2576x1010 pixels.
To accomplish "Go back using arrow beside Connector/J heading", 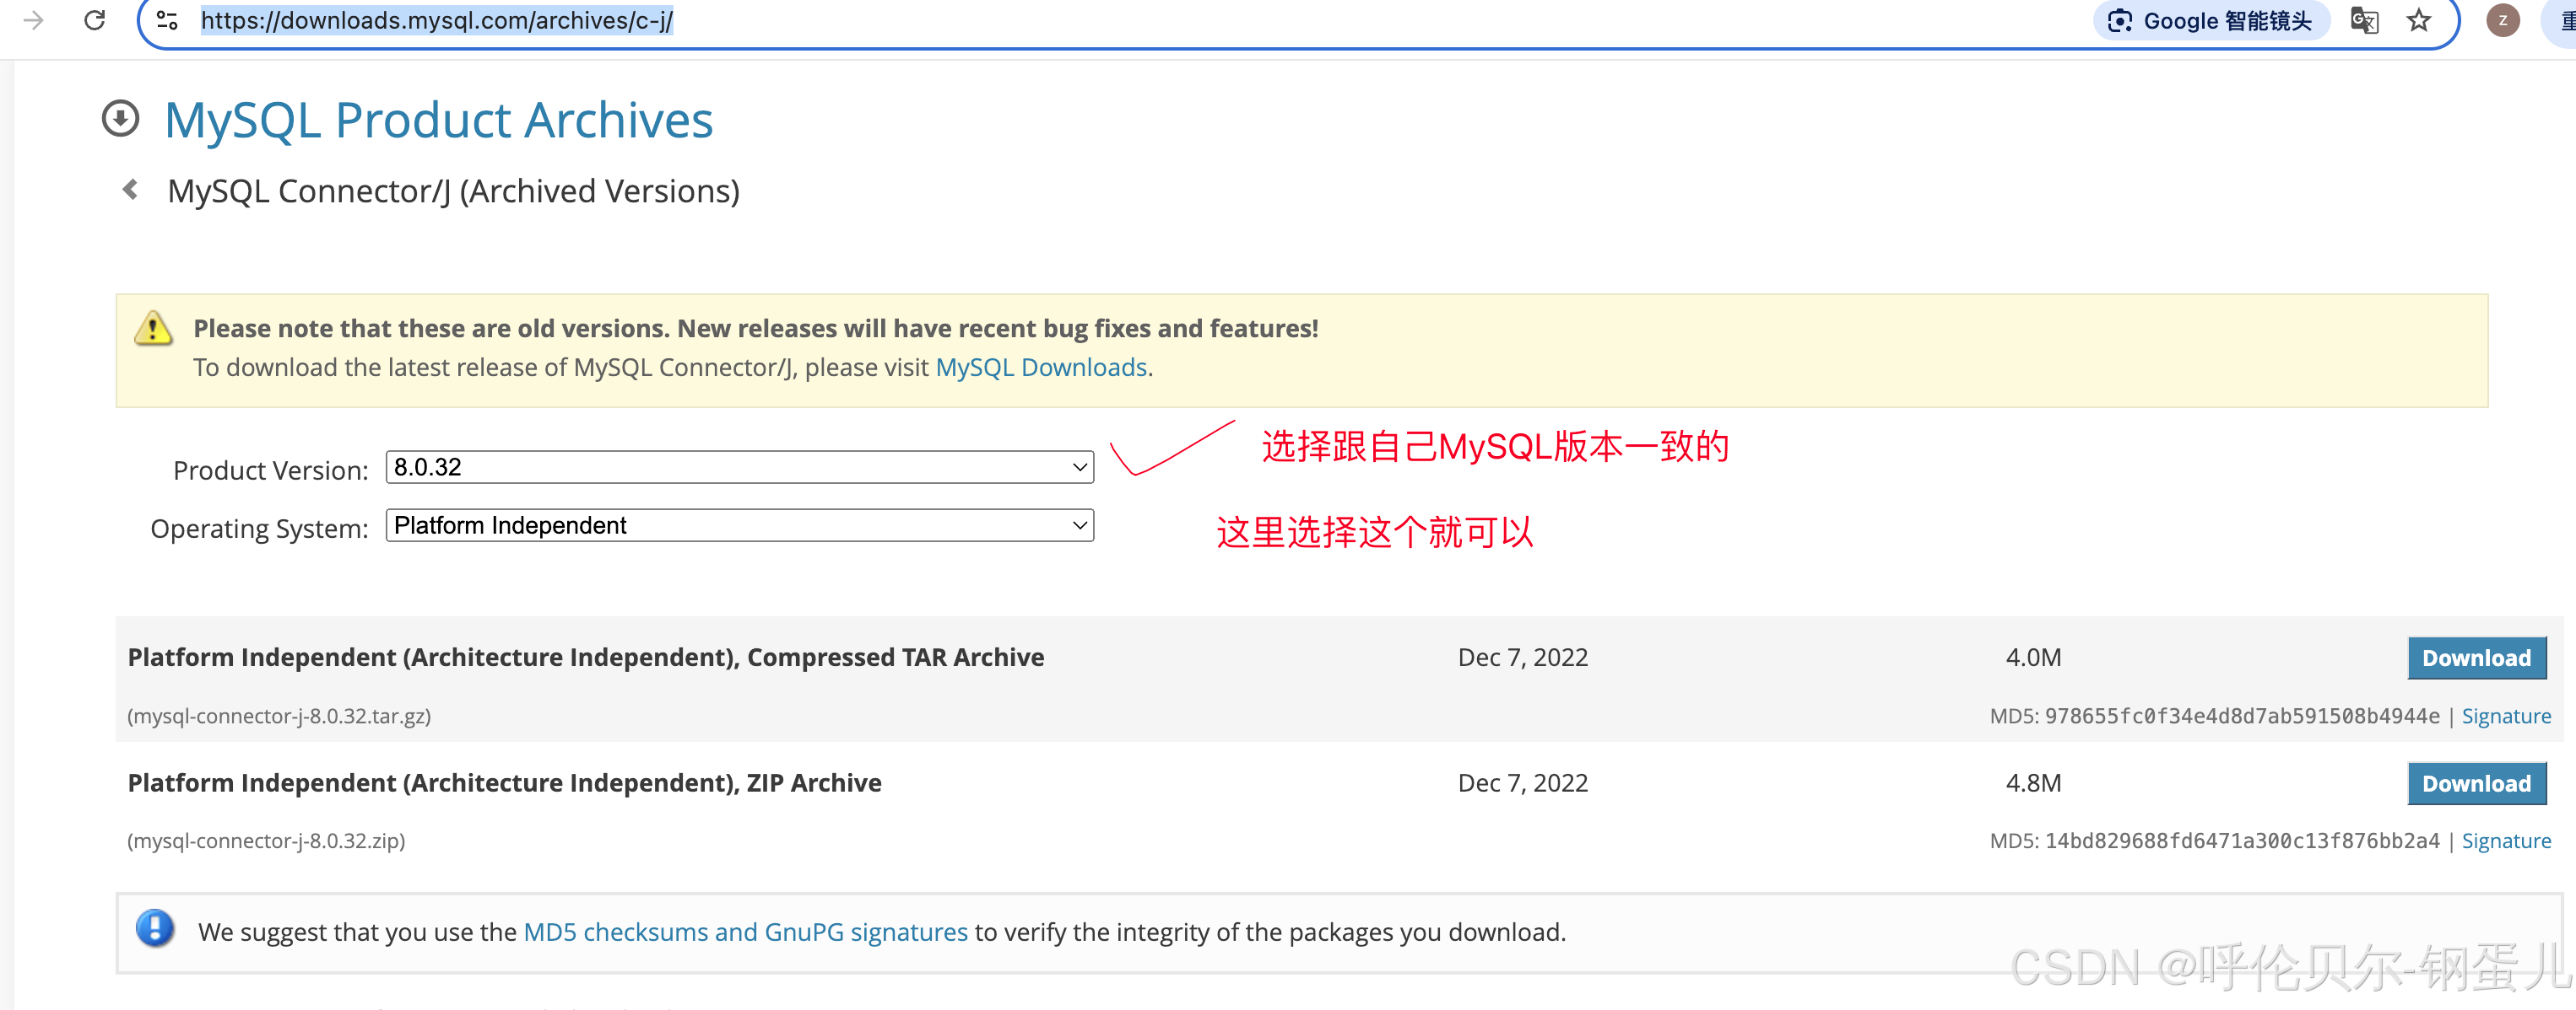I will [130, 189].
